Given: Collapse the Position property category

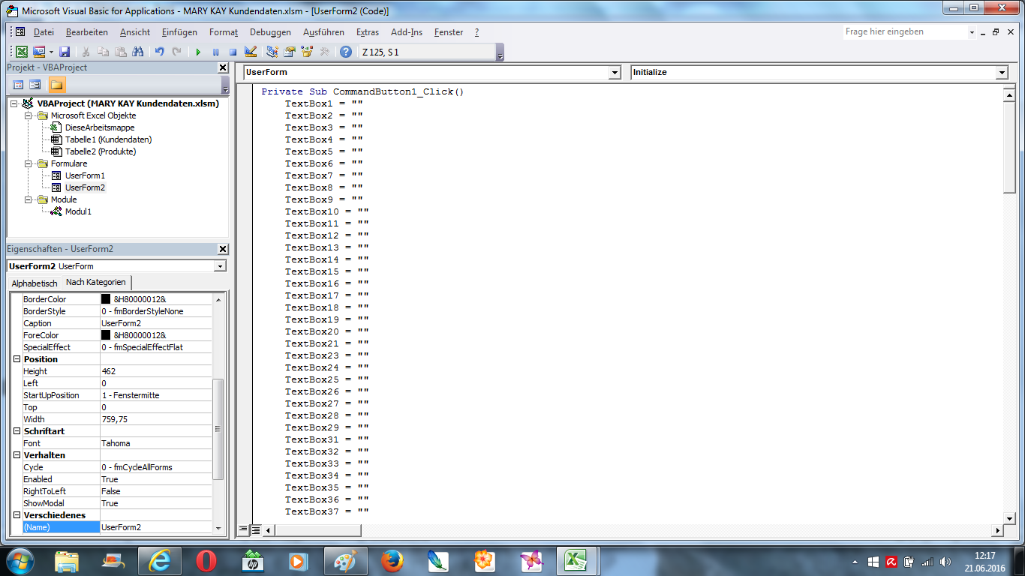Looking at the screenshot, I should tap(17, 359).
